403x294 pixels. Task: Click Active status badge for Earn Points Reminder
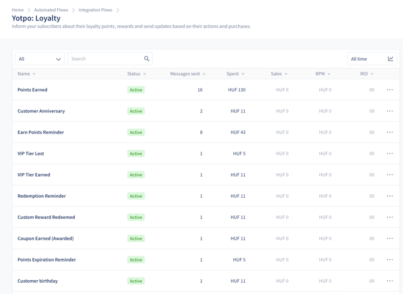click(136, 132)
